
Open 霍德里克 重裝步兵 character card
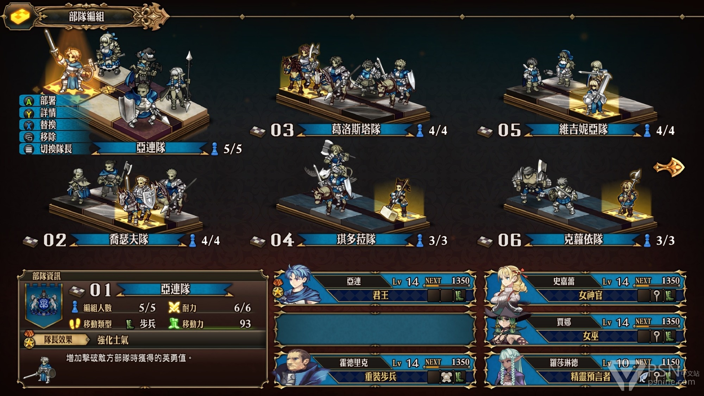click(375, 369)
